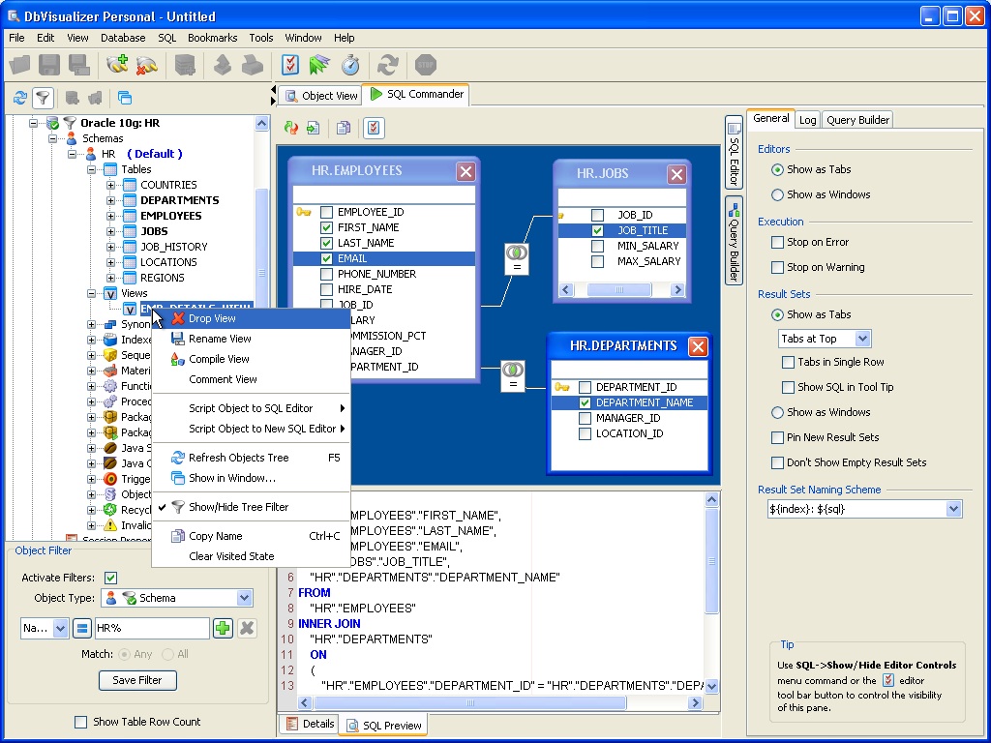Viewport: 991px width, 743px height.
Task: Select the Show as Windows editors radio button
Action: tap(777, 194)
